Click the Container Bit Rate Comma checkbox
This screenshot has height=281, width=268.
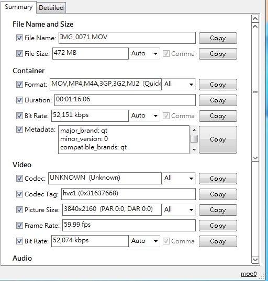pos(166,115)
